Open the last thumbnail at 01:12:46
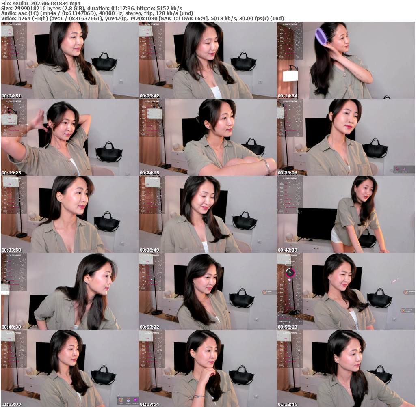Image resolution: width=416 pixels, height=407 pixels. point(346,368)
